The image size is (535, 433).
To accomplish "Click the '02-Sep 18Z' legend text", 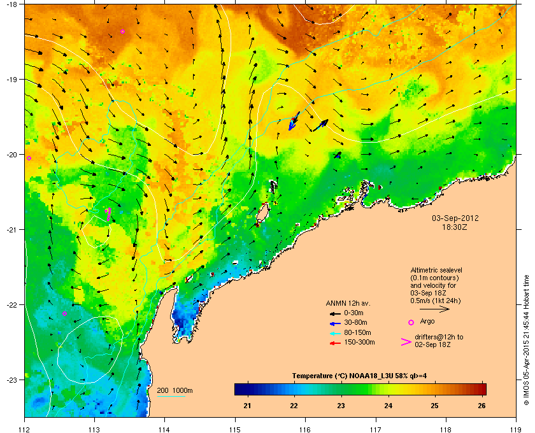I will 432,344.
